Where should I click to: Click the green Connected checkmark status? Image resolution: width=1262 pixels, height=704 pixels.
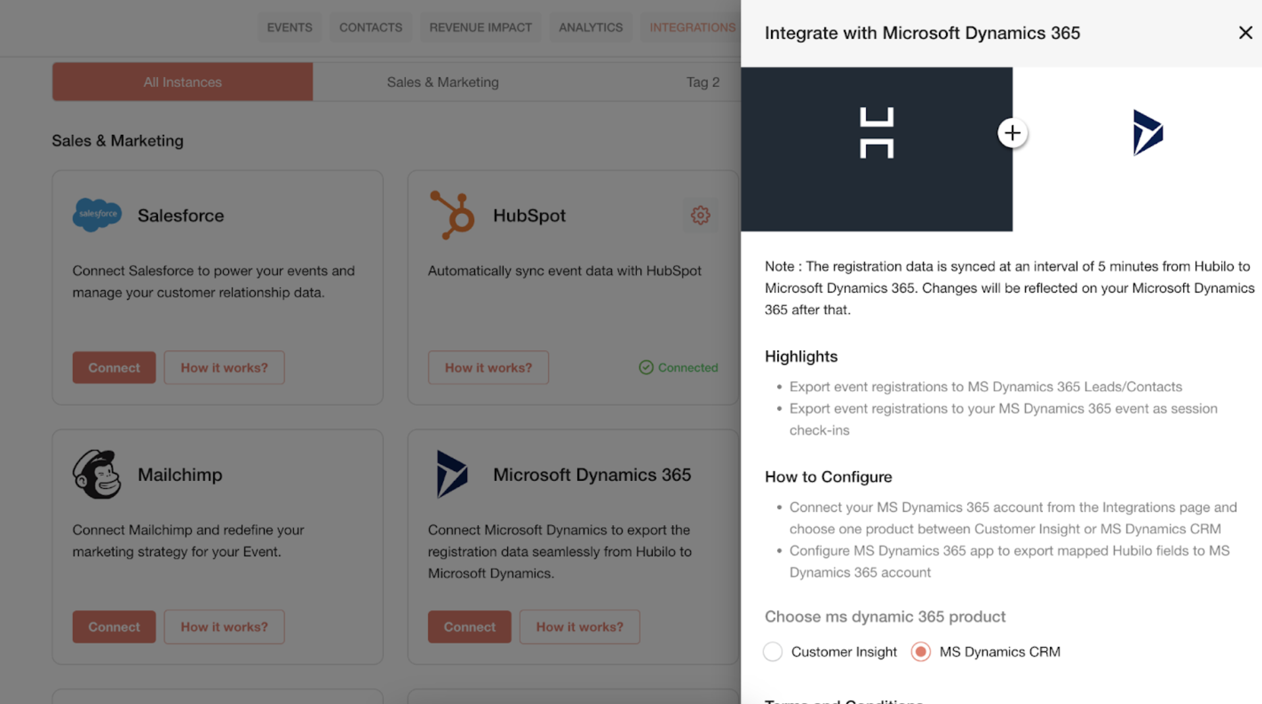coord(678,367)
